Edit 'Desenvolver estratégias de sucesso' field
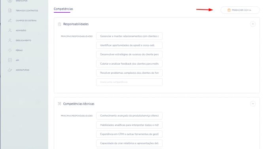 coord(129,54)
